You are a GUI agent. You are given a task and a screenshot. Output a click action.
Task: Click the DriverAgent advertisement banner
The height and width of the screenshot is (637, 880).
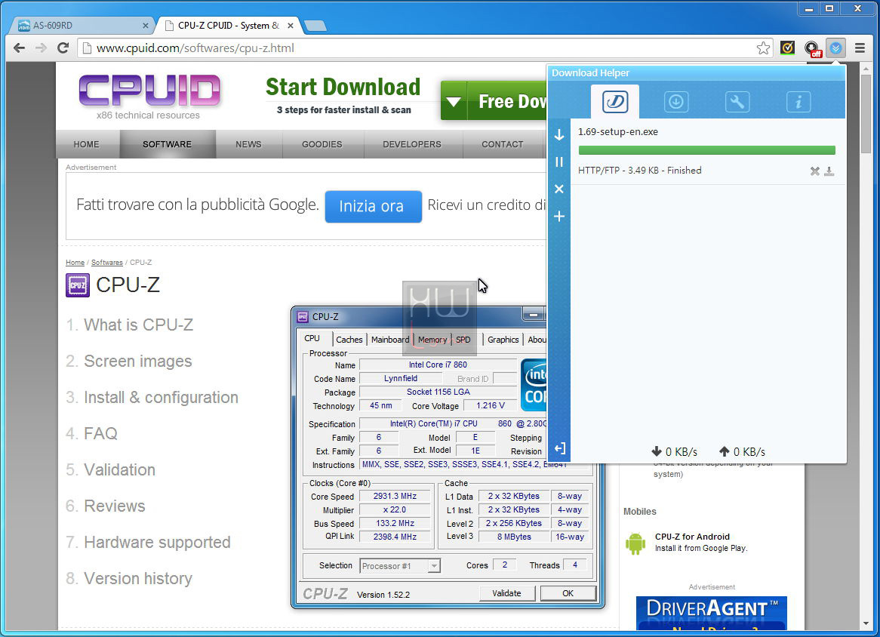tap(711, 613)
